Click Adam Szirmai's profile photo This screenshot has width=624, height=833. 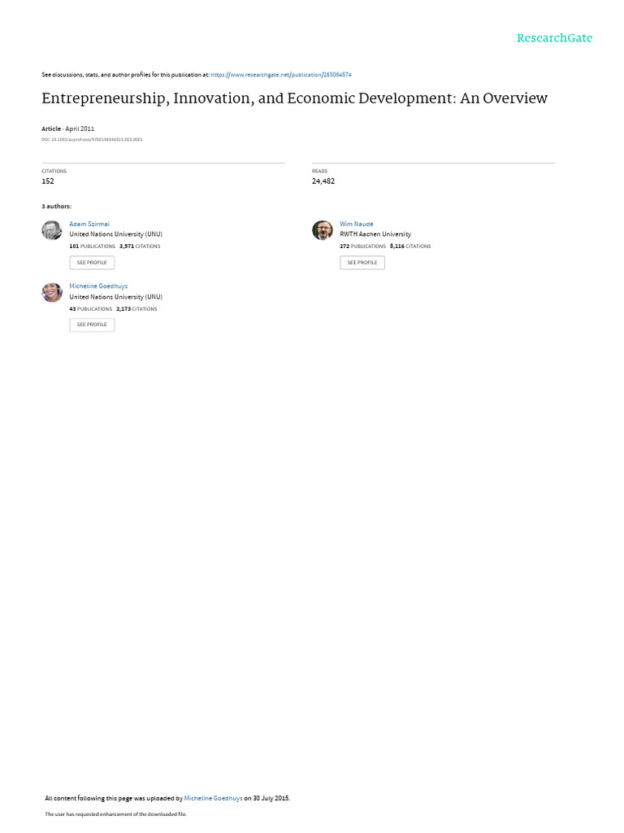click(x=52, y=230)
